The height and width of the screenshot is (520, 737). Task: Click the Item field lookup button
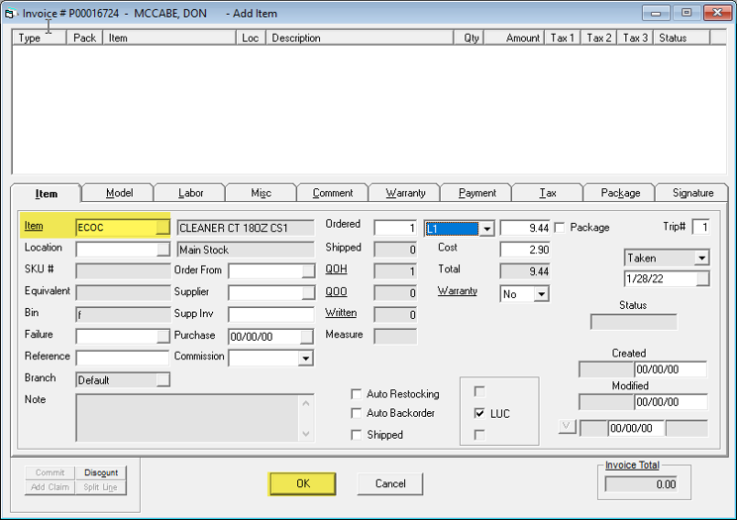click(162, 228)
